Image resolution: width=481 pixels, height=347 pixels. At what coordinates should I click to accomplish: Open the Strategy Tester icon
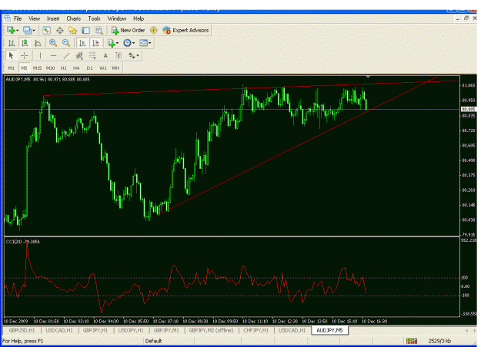pos(99,30)
